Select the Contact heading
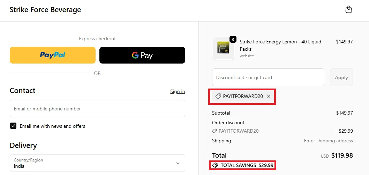Viewport: 369px width, 175px height. pyautogui.click(x=22, y=90)
